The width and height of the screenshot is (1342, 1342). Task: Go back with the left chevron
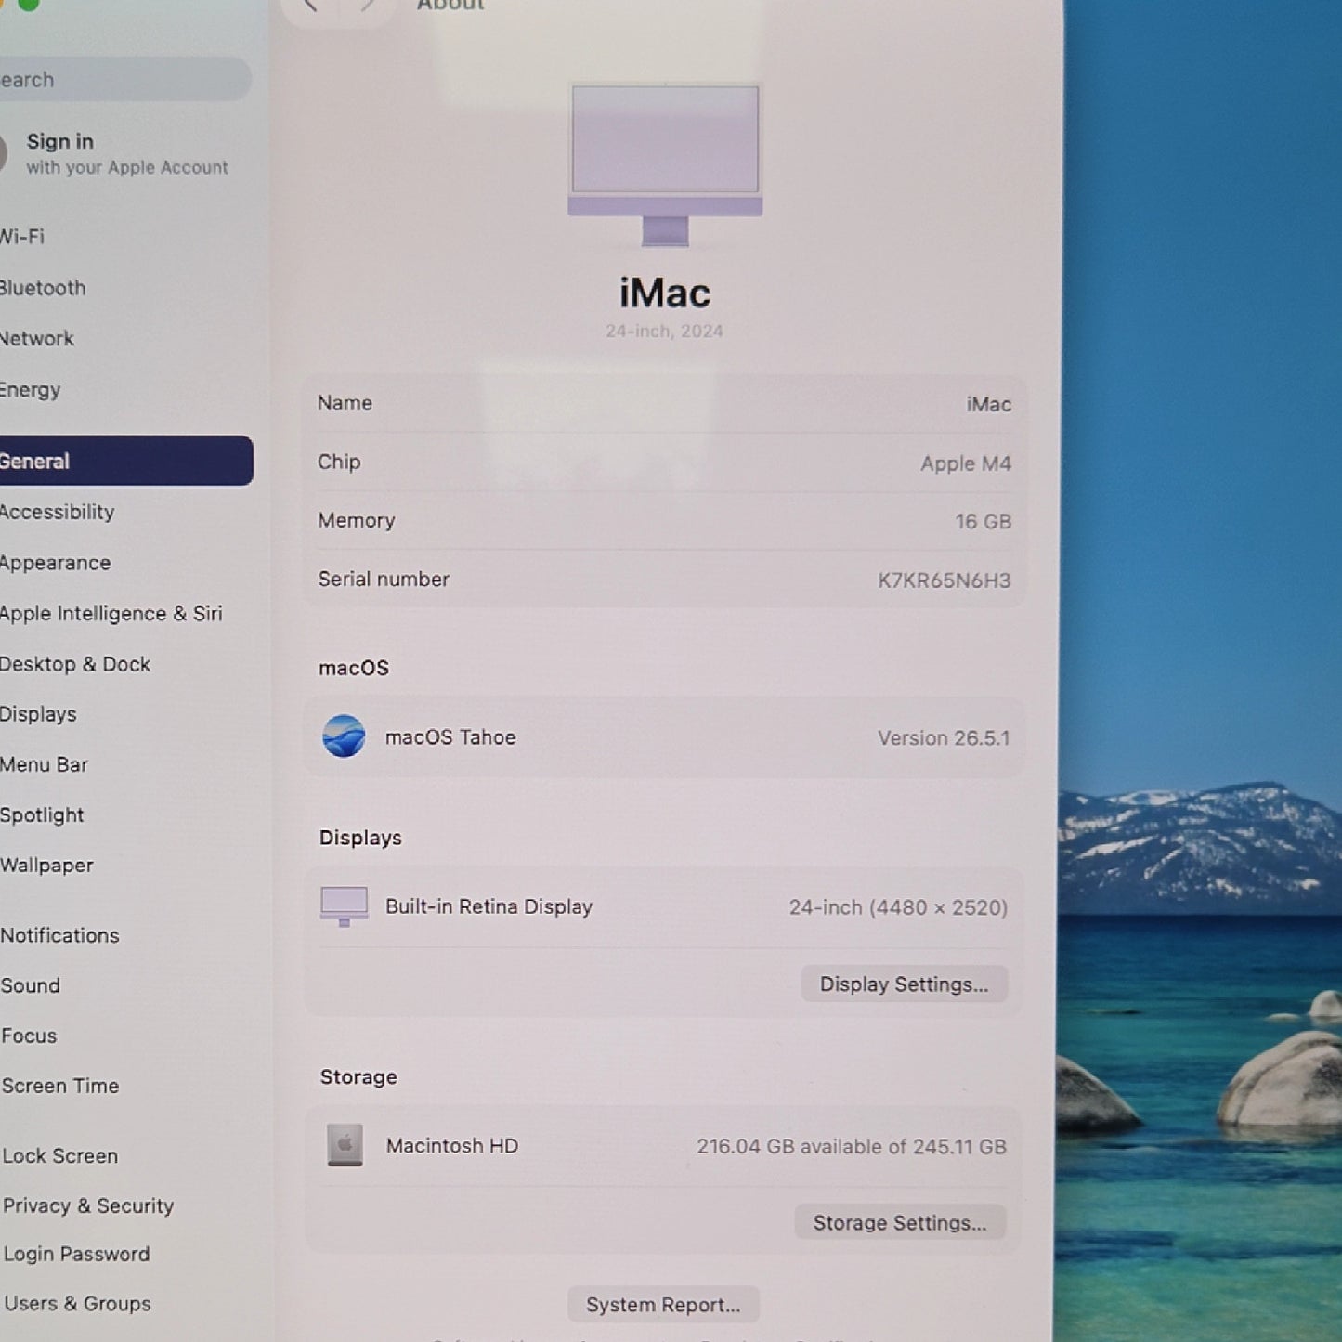point(310,5)
